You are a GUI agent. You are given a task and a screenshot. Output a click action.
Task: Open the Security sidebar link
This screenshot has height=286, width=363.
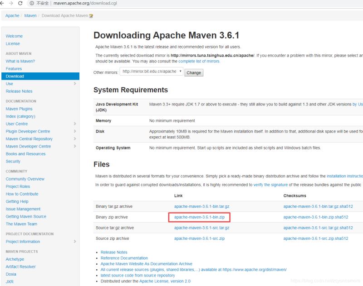pyautogui.click(x=13, y=162)
